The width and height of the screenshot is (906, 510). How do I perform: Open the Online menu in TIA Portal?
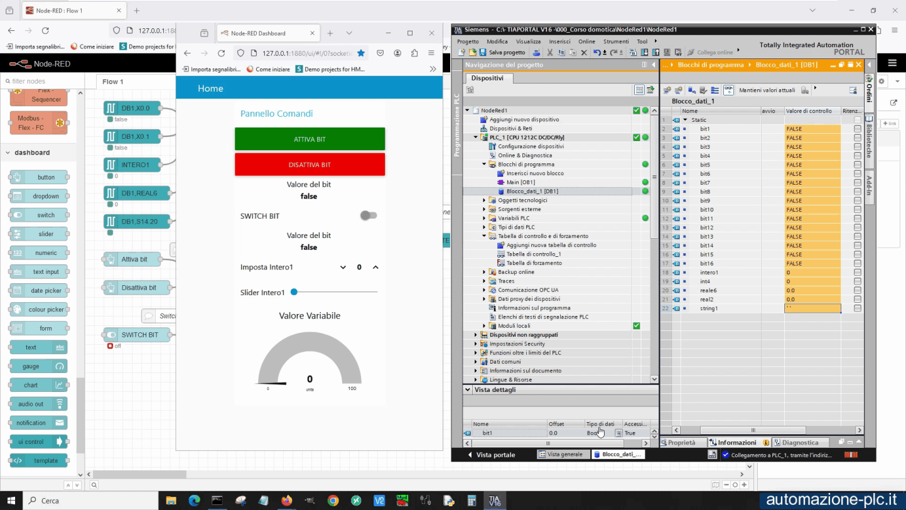click(586, 41)
